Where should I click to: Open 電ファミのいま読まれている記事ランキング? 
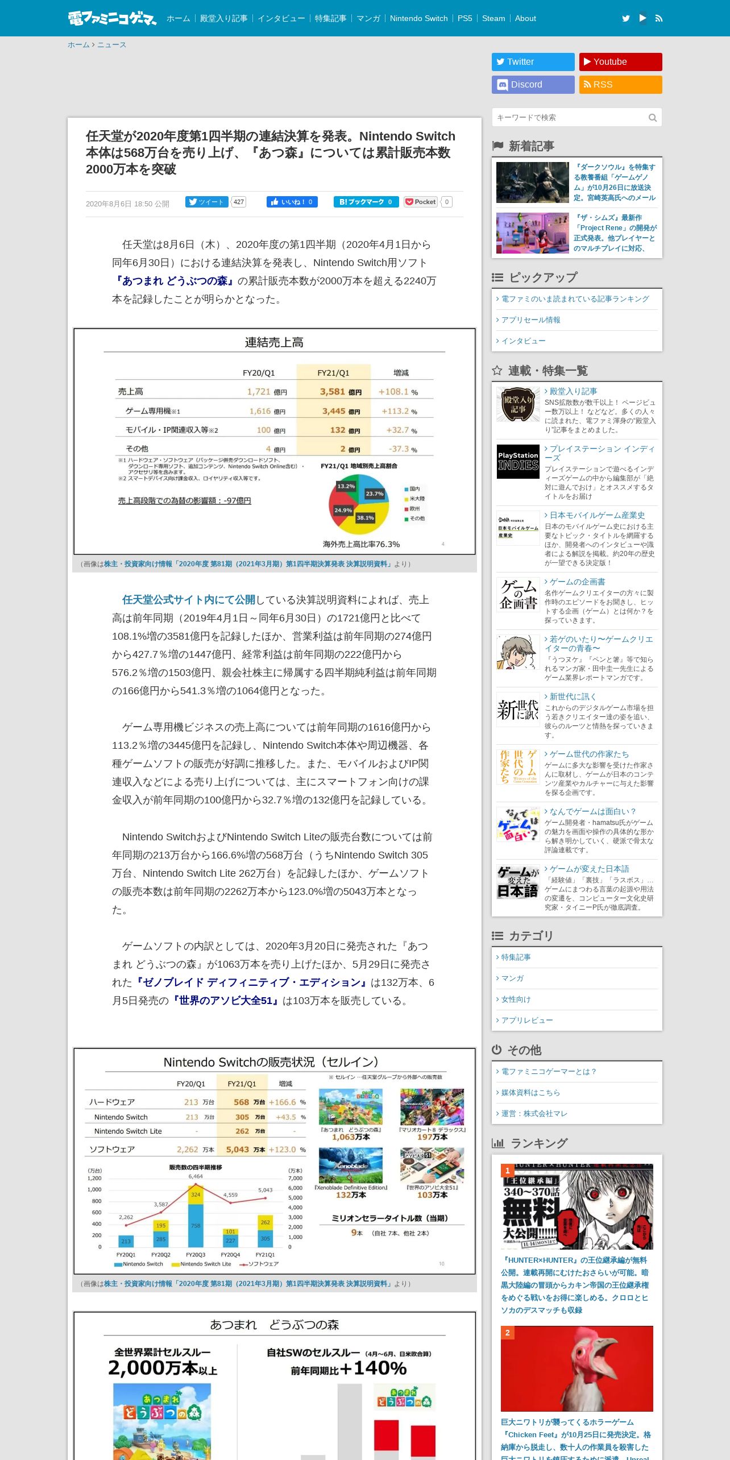pyautogui.click(x=575, y=299)
